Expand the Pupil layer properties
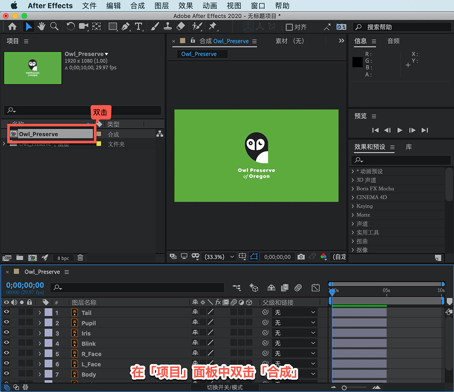454x392 pixels. tap(40, 323)
